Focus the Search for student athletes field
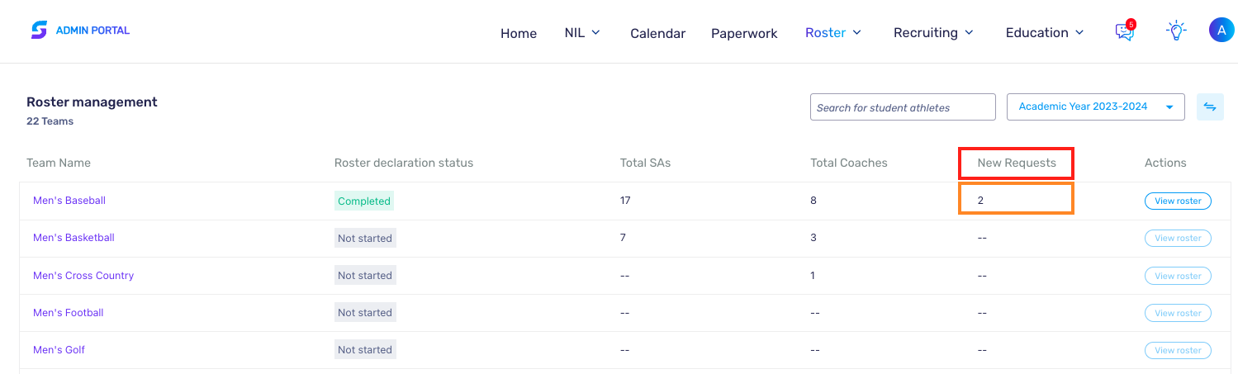Image resolution: width=1238 pixels, height=374 pixels. pyautogui.click(x=903, y=107)
